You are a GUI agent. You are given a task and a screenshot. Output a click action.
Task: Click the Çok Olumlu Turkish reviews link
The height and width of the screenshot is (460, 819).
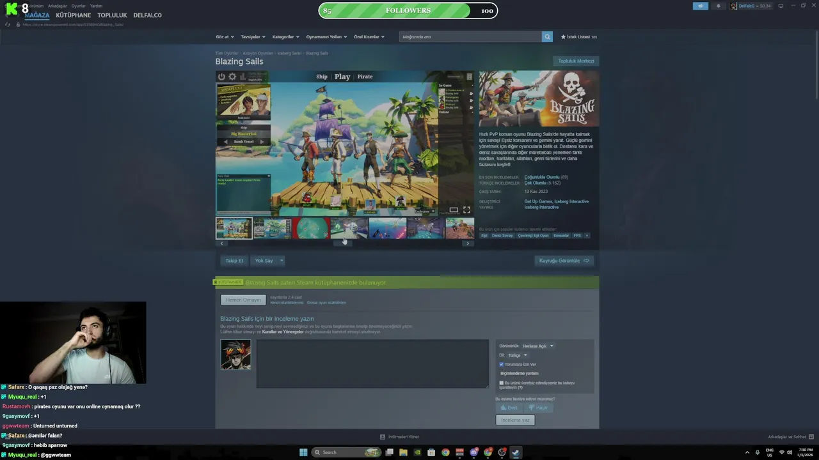535,183
